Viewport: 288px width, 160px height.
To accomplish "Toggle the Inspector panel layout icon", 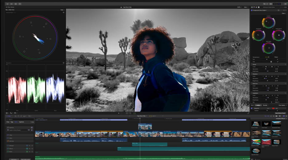I will tap(279, 4).
